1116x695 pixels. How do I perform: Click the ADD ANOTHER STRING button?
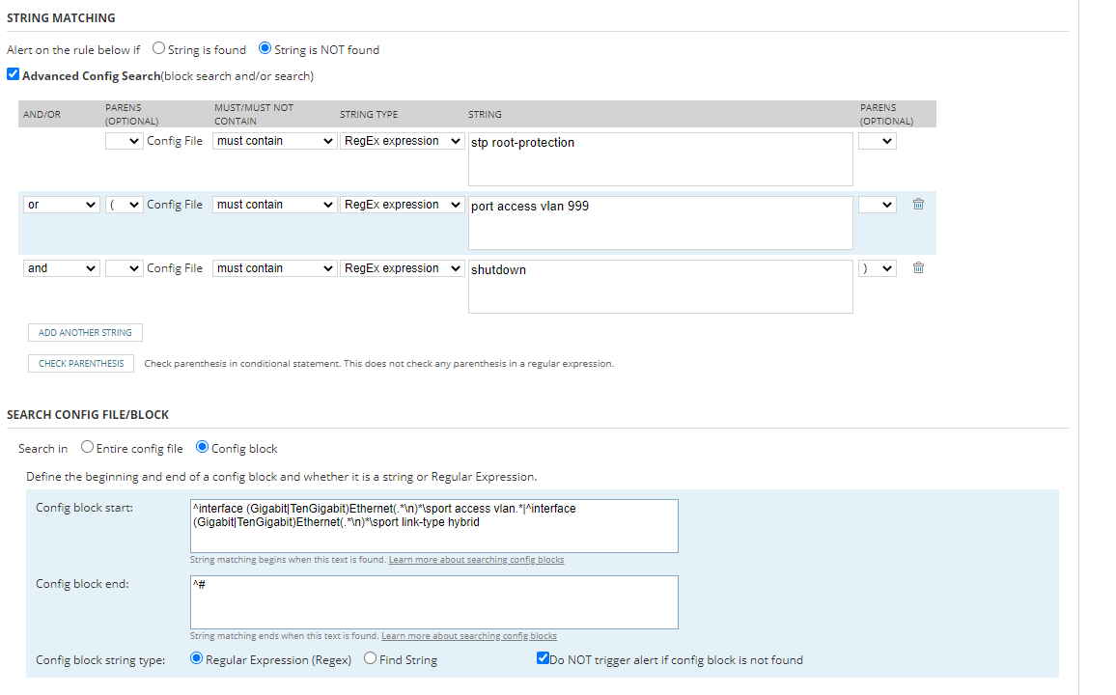click(x=85, y=332)
